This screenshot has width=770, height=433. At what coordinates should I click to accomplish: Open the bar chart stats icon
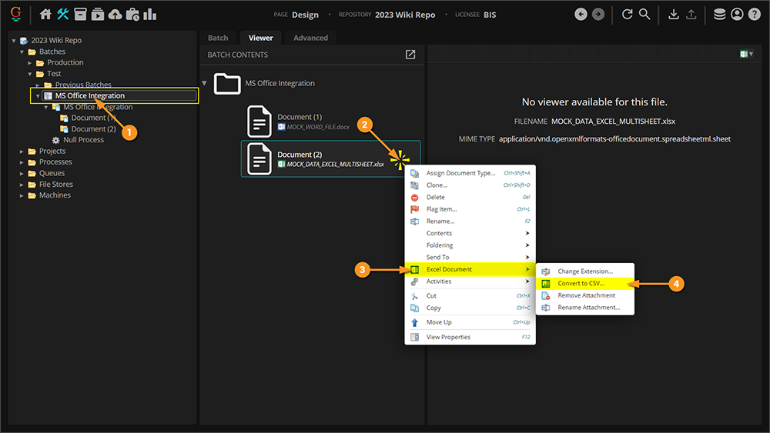click(149, 15)
